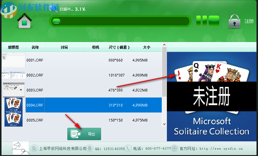Click the thumbnail of 0004.ORF
The height and width of the screenshot is (156, 258).
(14, 105)
